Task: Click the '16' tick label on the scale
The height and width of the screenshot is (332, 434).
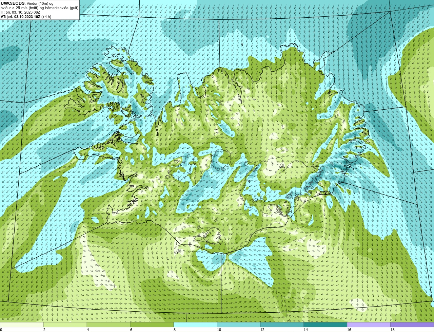Action: click(x=349, y=330)
